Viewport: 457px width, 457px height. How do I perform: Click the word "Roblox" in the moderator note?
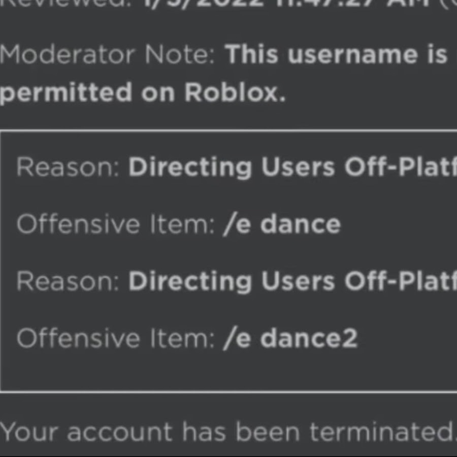(x=232, y=92)
